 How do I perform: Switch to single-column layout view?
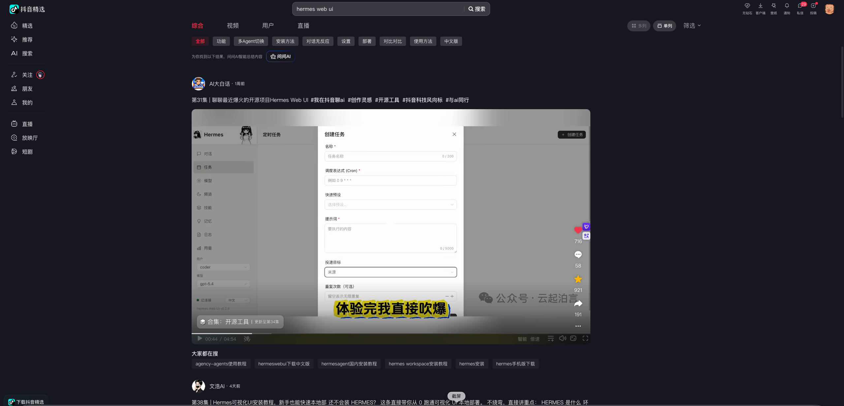[x=664, y=26]
